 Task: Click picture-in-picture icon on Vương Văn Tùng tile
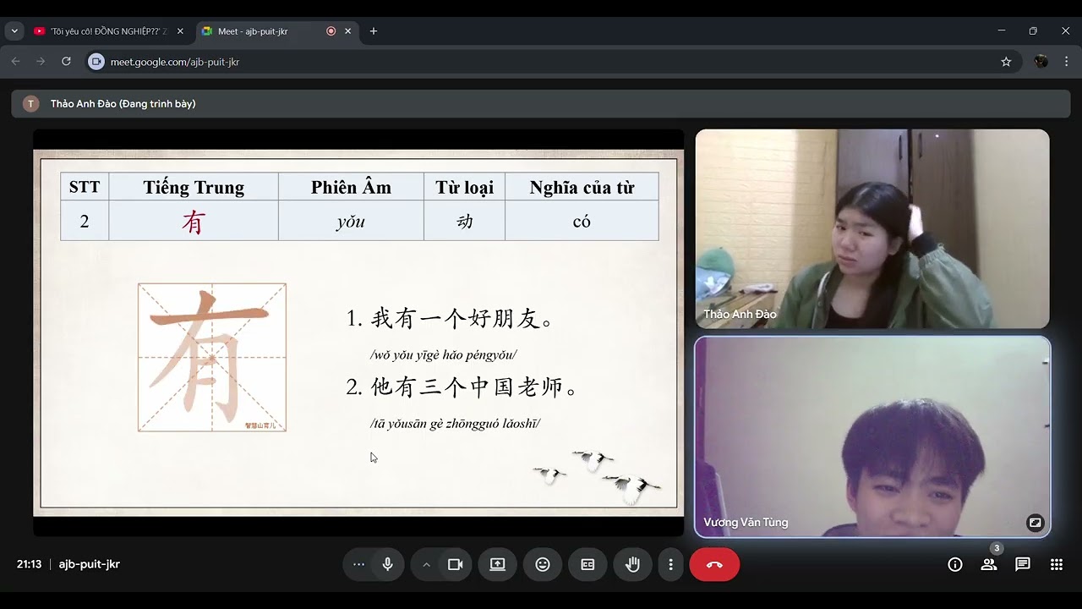point(1035,522)
